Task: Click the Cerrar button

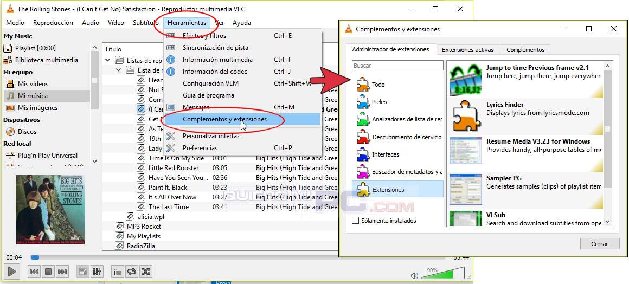Action: click(600, 244)
